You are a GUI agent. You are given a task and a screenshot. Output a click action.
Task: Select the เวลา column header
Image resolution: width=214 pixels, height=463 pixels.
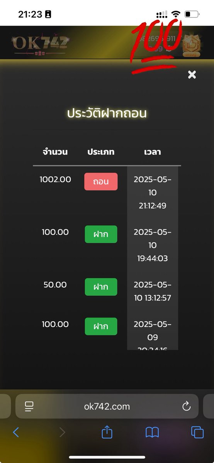[x=153, y=152]
